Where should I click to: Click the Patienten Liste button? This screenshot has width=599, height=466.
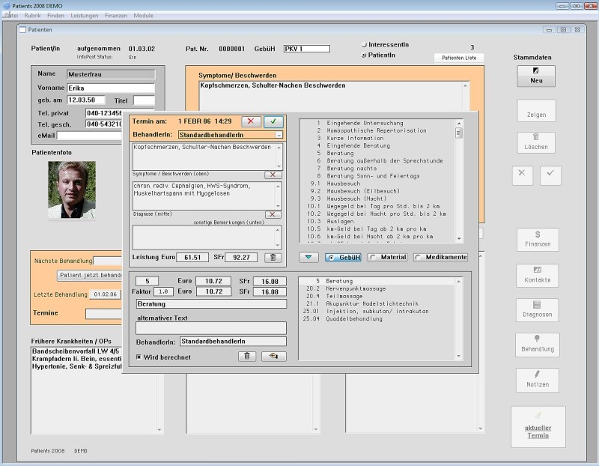458,58
